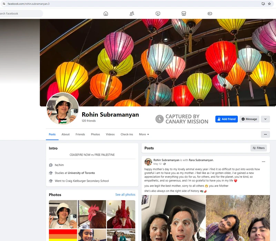Image resolution: width=276 pixels, height=241 pixels.
Task: Open the rainbow stripes photo thumbnail
Action: (x=63, y=235)
